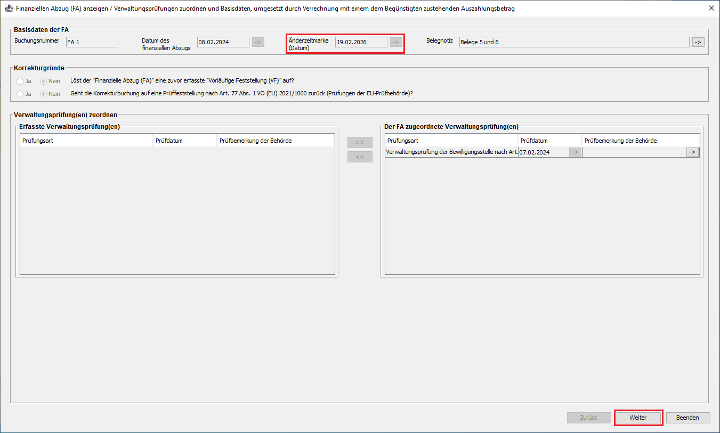Click the application icon in the title bar
Image resolution: width=720 pixels, height=433 pixels.
click(9, 9)
